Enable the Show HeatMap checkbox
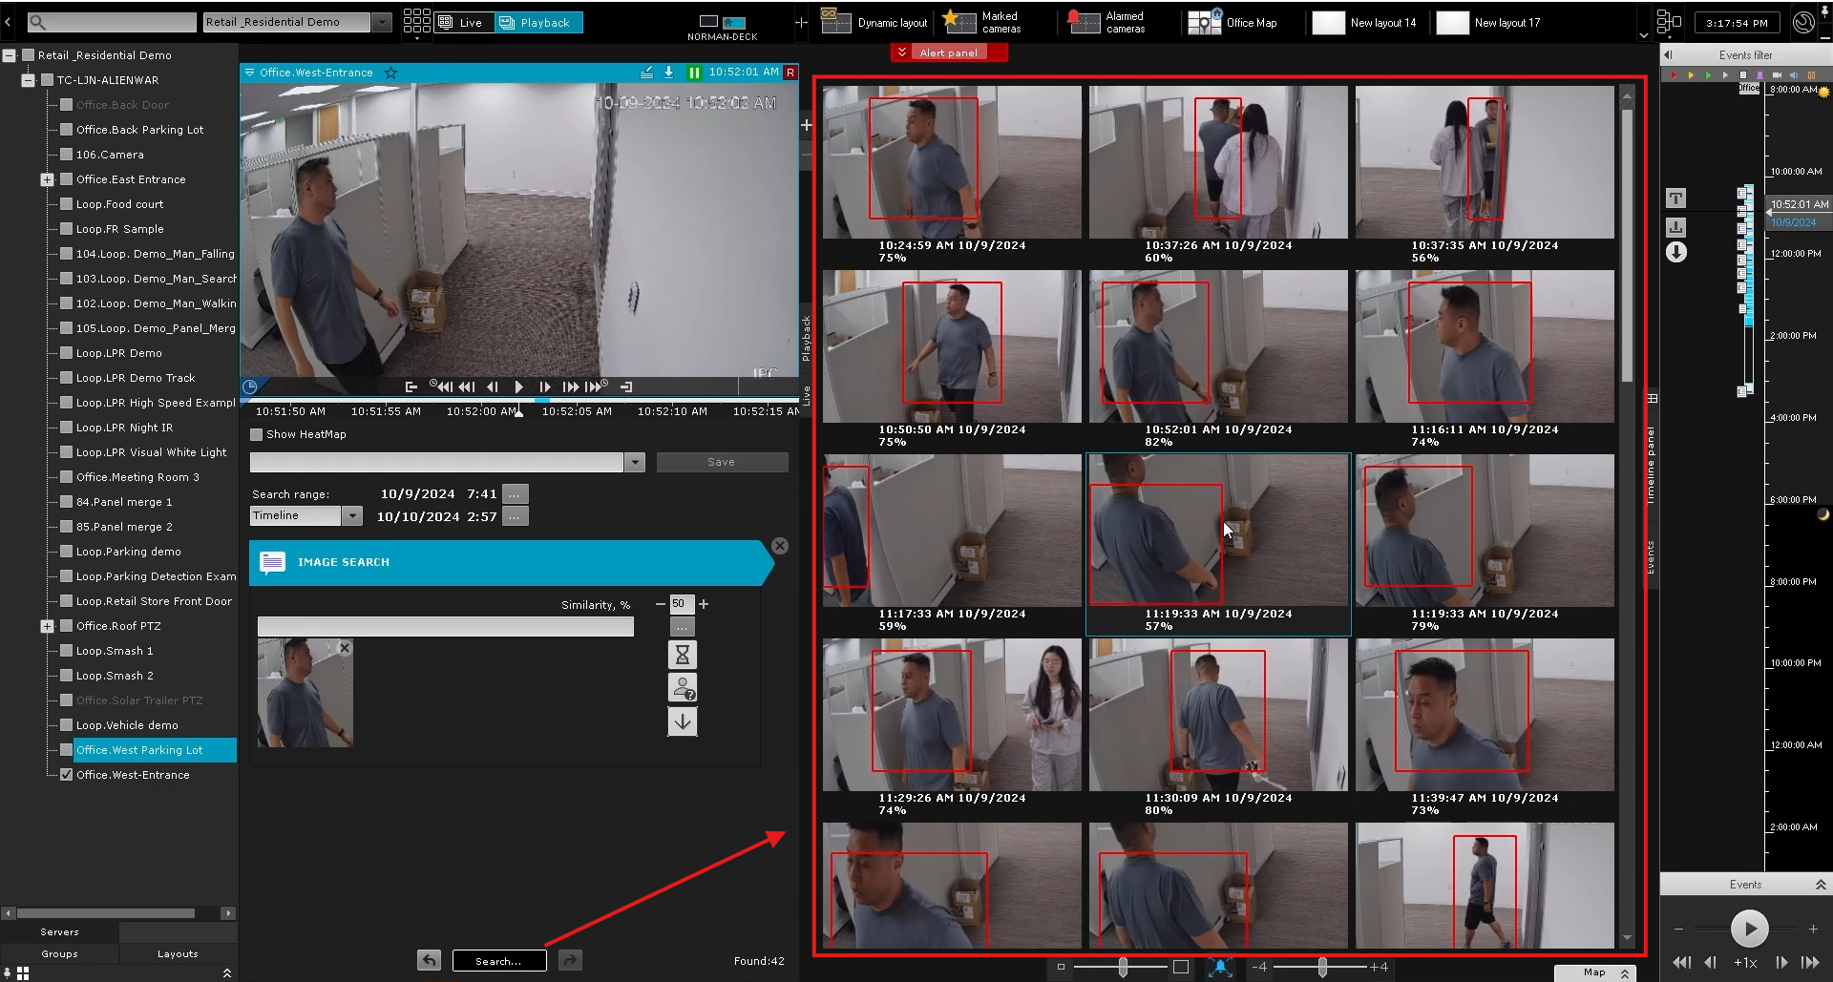Screen dimensions: 1833x982 pos(256,434)
